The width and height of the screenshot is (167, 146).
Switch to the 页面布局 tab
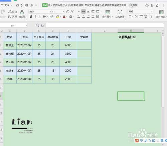point(57,5)
